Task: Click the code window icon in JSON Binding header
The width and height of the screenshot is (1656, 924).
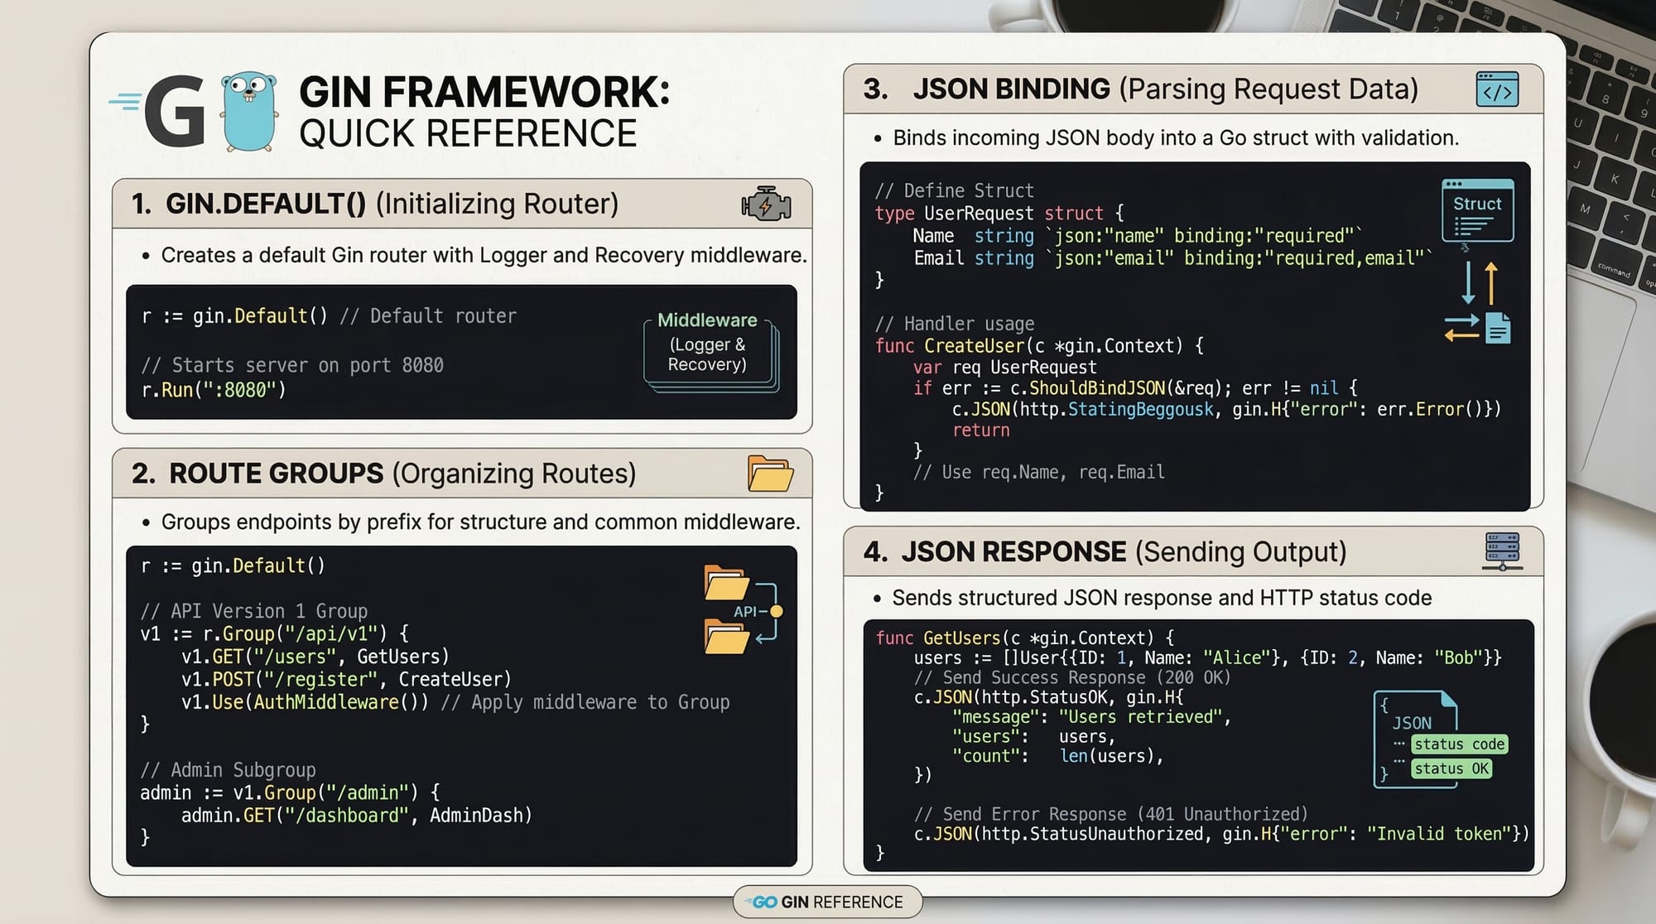Action: (1497, 89)
